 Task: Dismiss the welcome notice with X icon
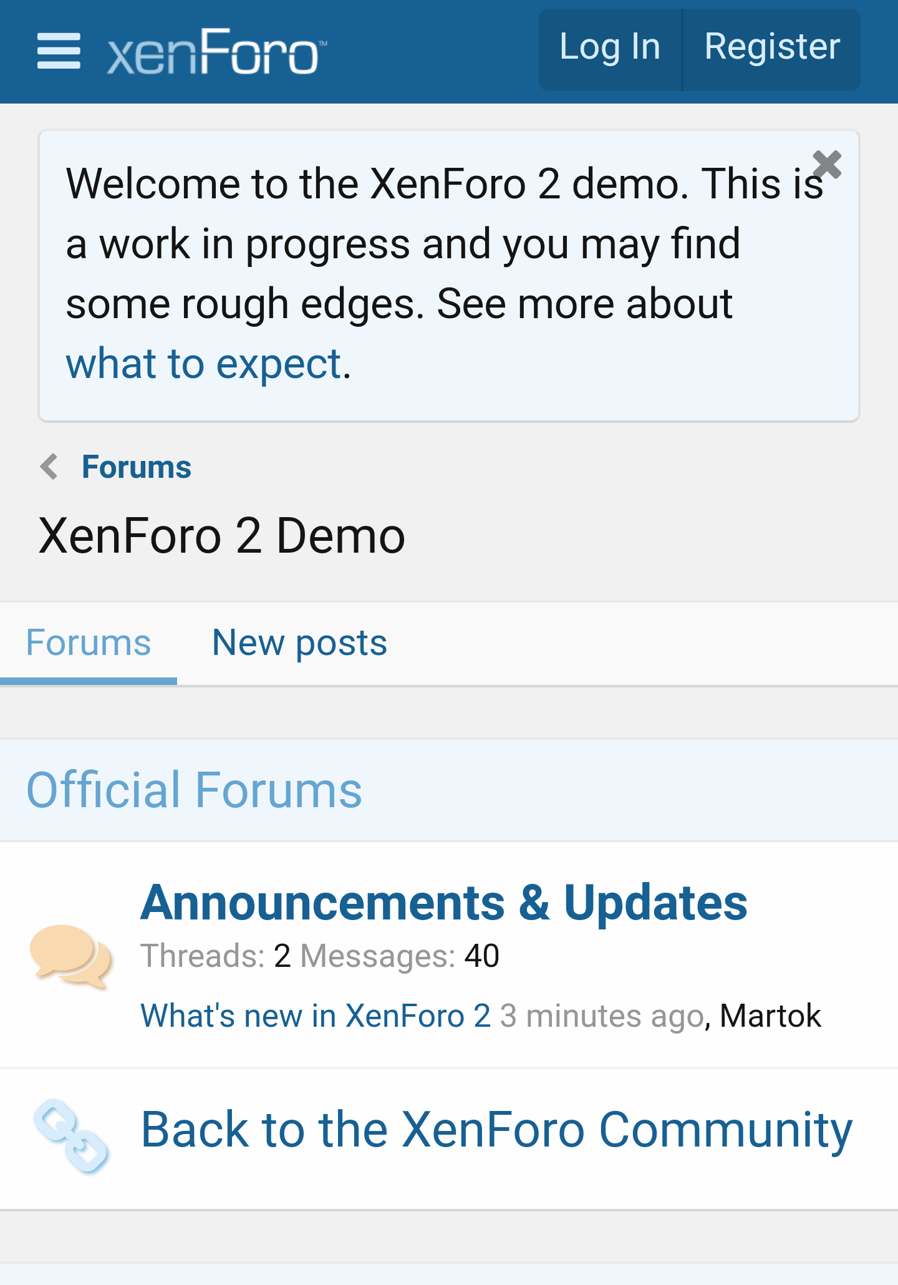click(827, 165)
